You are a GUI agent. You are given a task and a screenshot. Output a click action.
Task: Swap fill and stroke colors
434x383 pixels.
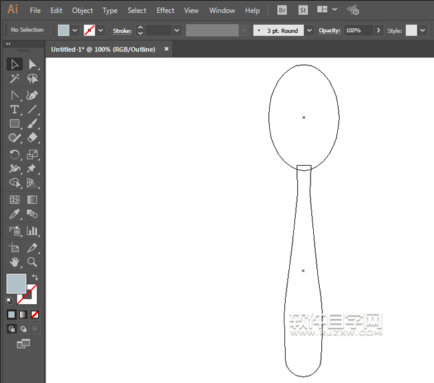[x=35, y=277]
